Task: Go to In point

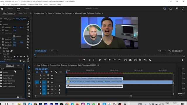Action: [x=100, y=60]
